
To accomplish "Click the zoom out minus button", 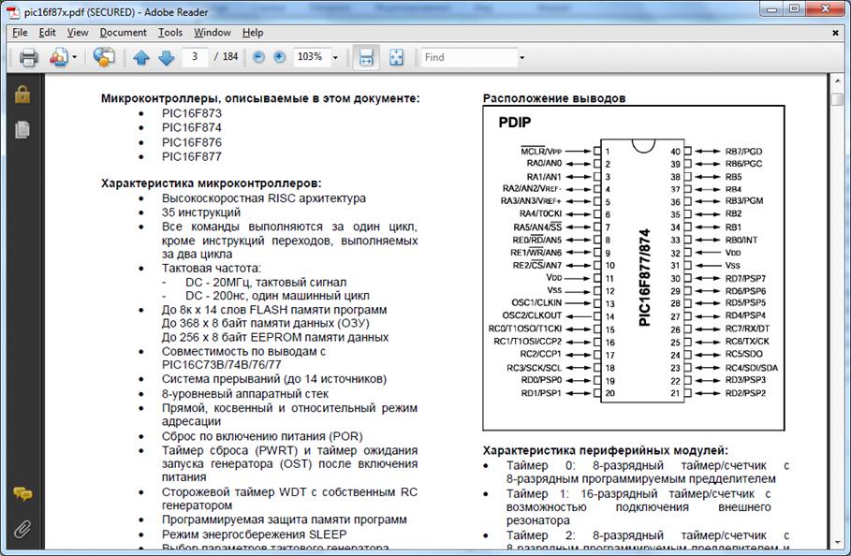I will click(x=257, y=57).
